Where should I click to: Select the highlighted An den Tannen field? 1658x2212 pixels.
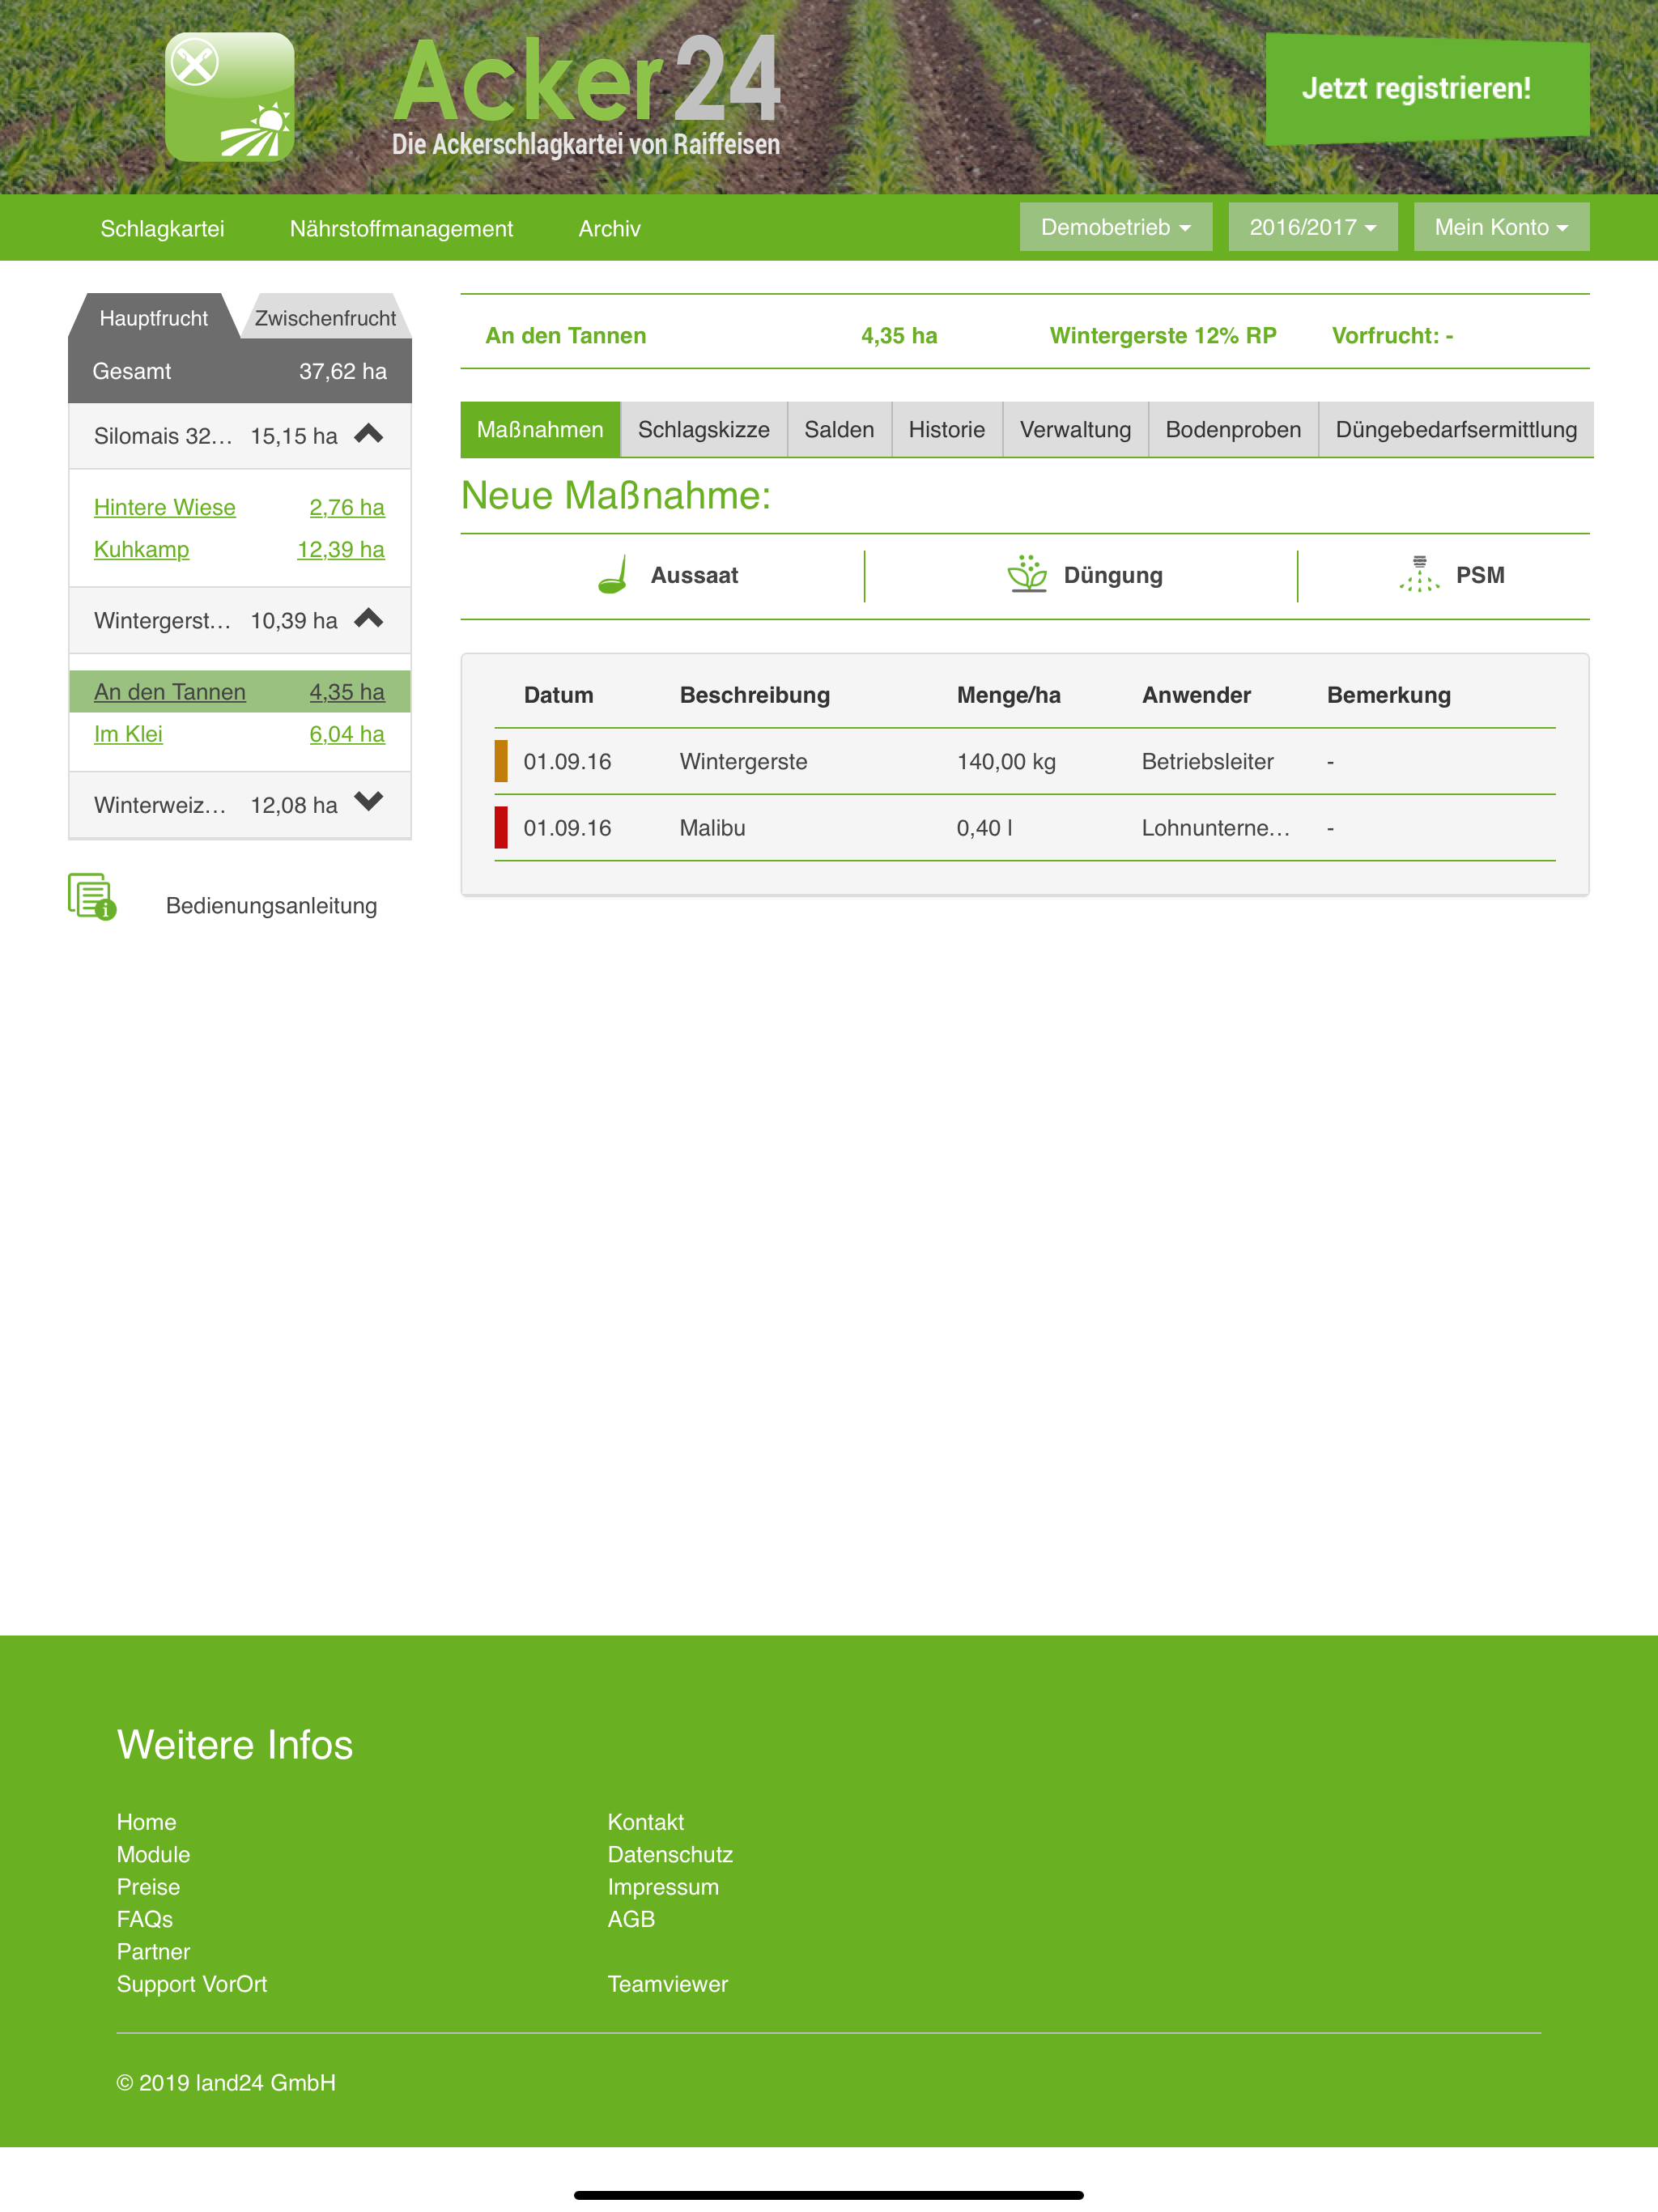(169, 691)
